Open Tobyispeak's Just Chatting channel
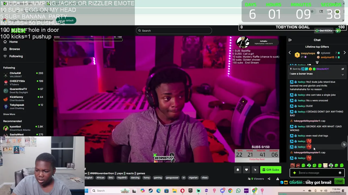The width and height of the screenshot is (348, 195). 23,106
